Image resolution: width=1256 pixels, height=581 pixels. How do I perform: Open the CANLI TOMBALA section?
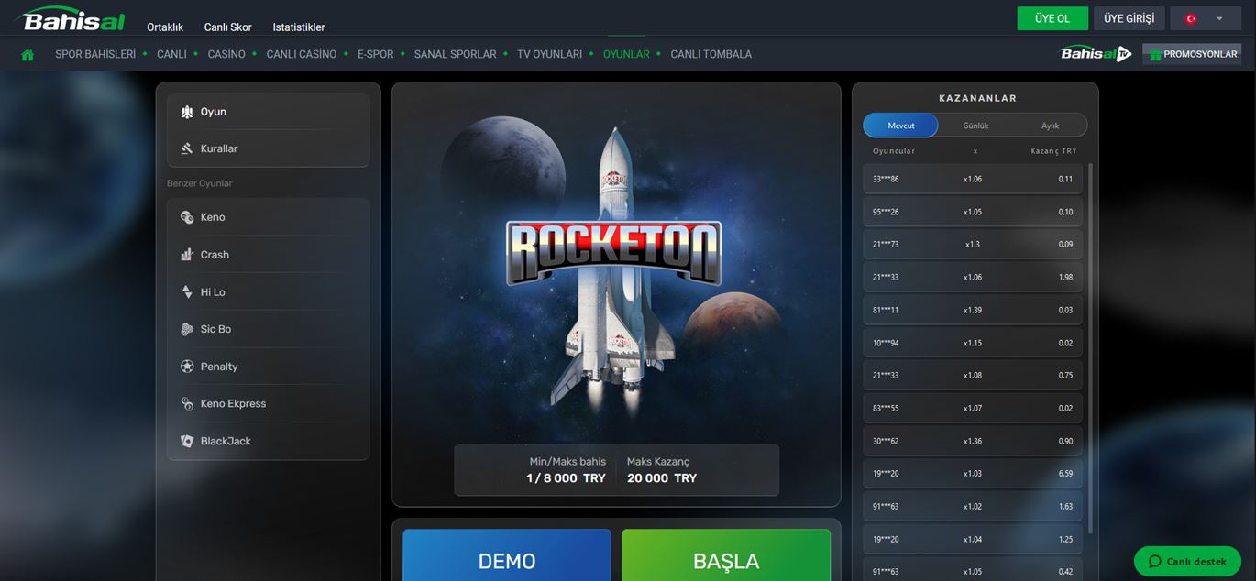point(711,55)
